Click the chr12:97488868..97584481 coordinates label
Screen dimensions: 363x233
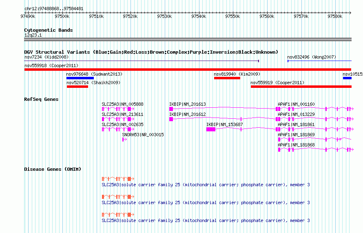54,9
